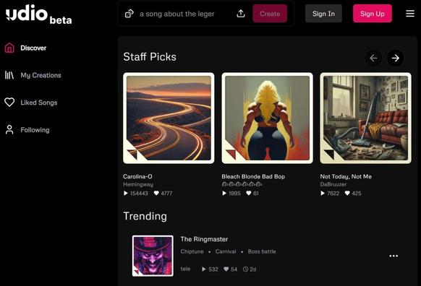Screen dimensions: 421x286
Task: Open the three-dot menu for The Ringmaster
Action: point(394,256)
